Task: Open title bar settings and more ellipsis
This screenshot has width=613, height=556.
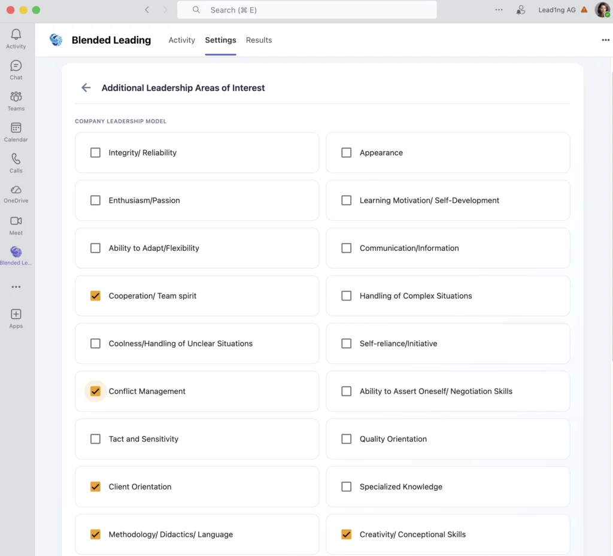Action: point(499,10)
